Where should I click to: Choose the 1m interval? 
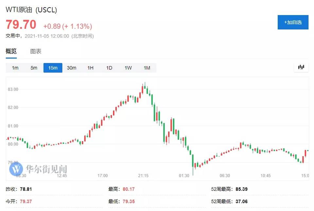(15, 68)
